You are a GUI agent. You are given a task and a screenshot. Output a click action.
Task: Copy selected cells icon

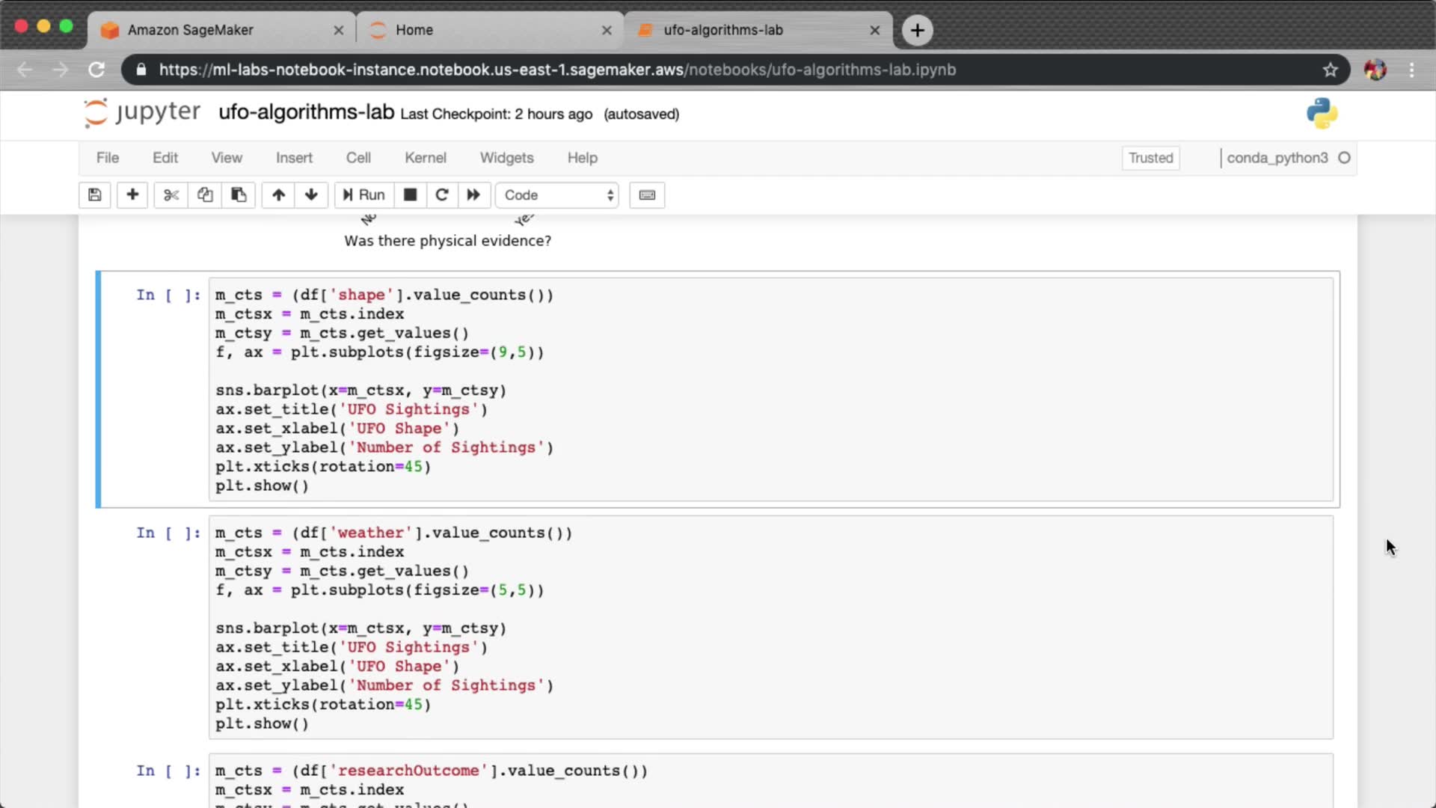pyautogui.click(x=205, y=195)
